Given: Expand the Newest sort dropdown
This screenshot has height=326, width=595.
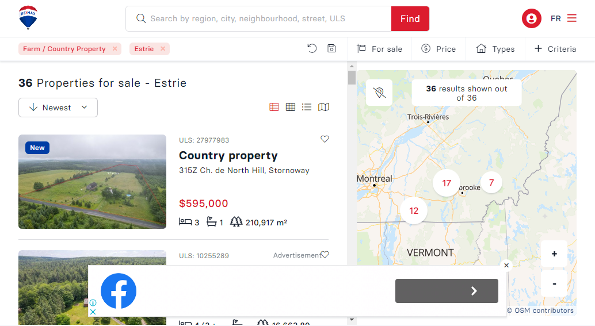Looking at the screenshot, I should [x=58, y=108].
